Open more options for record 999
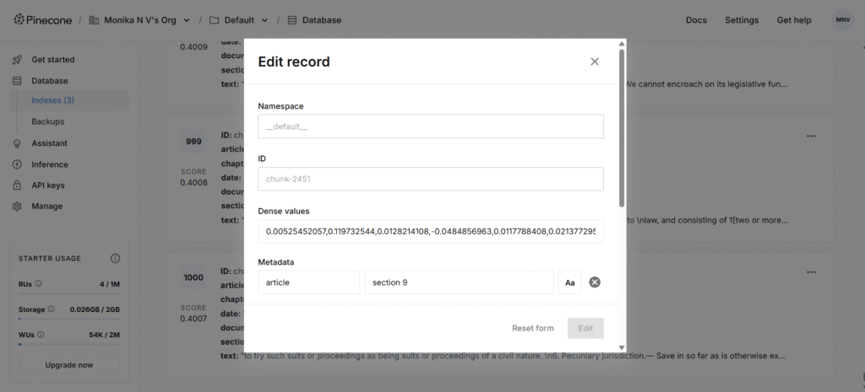This screenshot has height=392, width=865. point(811,136)
